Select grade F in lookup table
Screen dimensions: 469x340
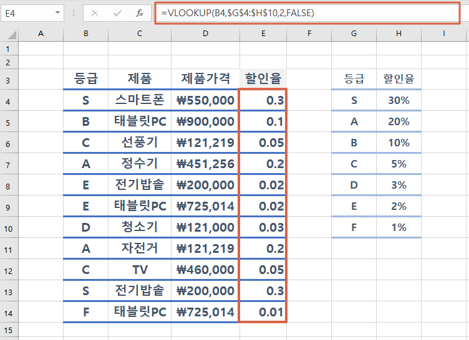[354, 227]
